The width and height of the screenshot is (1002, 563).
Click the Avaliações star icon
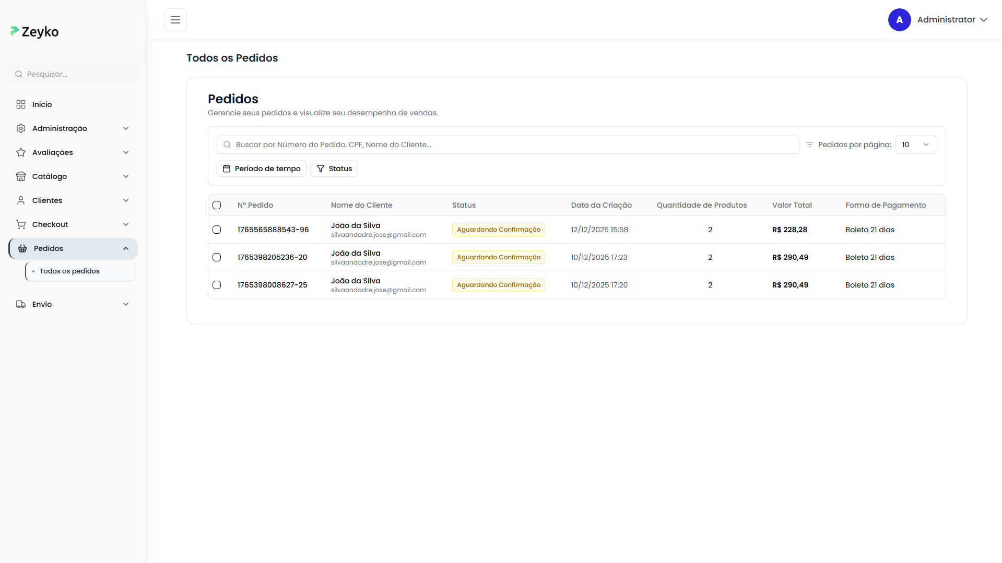tap(21, 152)
